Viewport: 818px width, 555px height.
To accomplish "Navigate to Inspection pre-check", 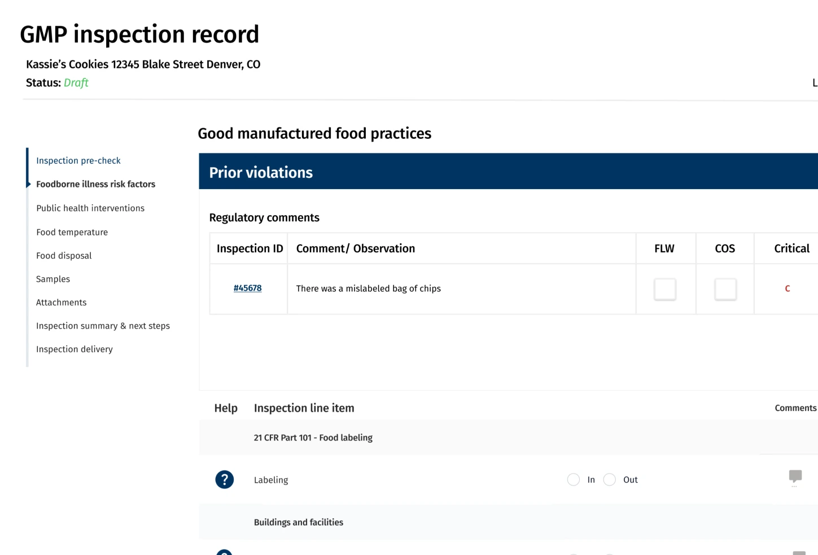I will coord(78,160).
